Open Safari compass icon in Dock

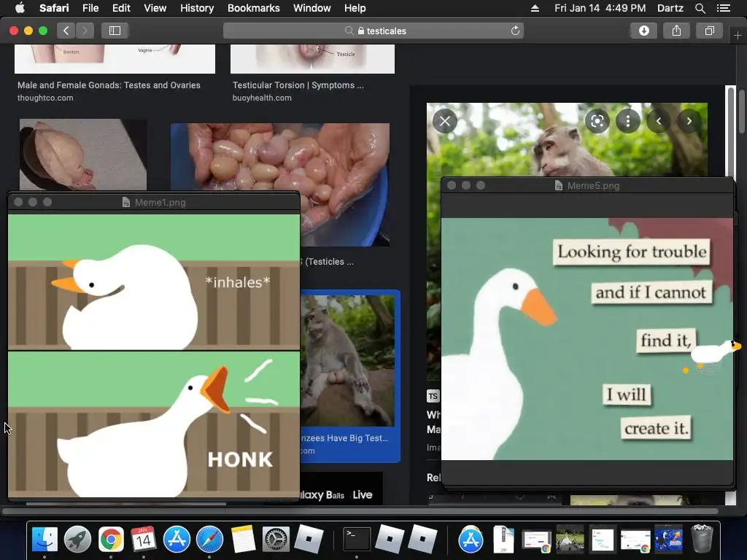209,540
